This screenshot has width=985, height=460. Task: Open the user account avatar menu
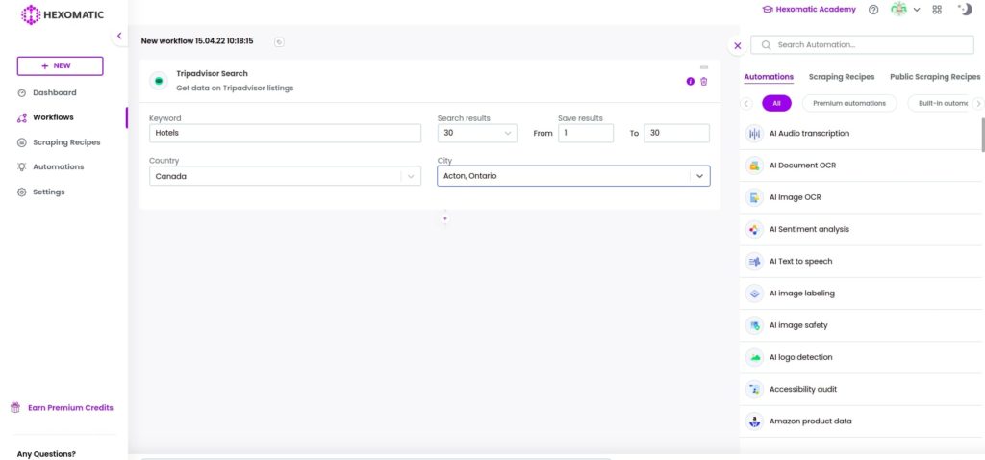[904, 10]
